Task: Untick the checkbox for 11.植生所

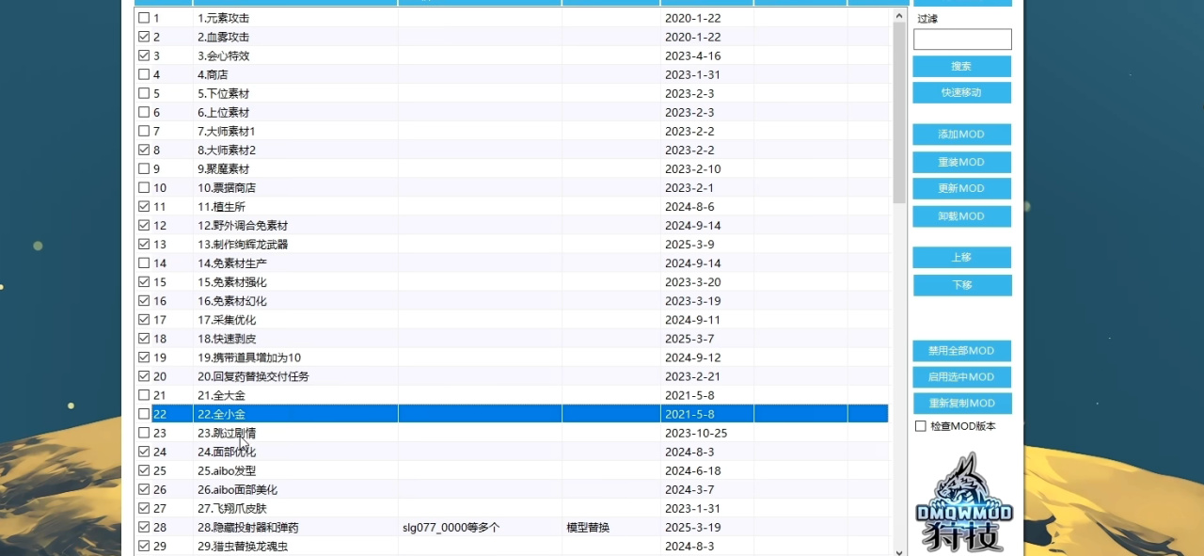Action: pos(144,206)
